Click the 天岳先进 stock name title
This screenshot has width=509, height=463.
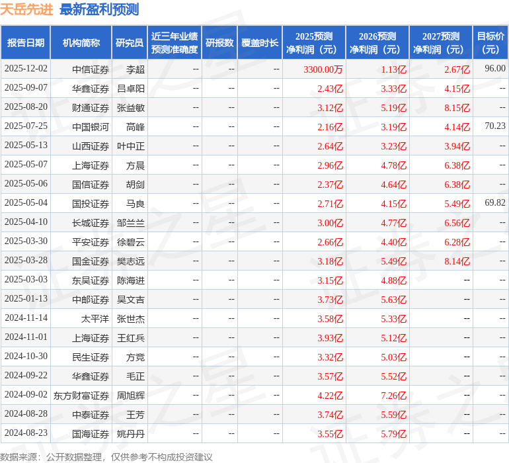pyautogui.click(x=27, y=9)
